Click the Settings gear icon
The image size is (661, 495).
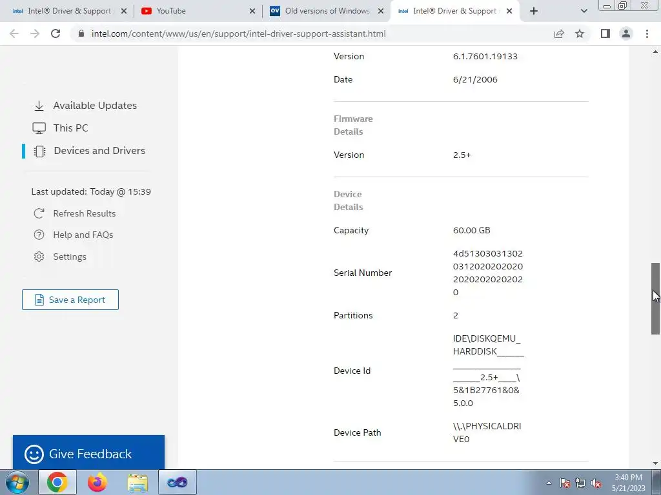[x=39, y=257]
